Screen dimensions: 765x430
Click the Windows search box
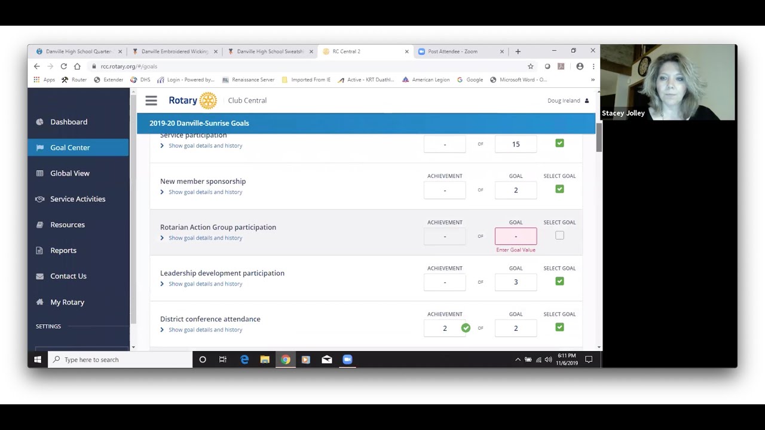(120, 360)
